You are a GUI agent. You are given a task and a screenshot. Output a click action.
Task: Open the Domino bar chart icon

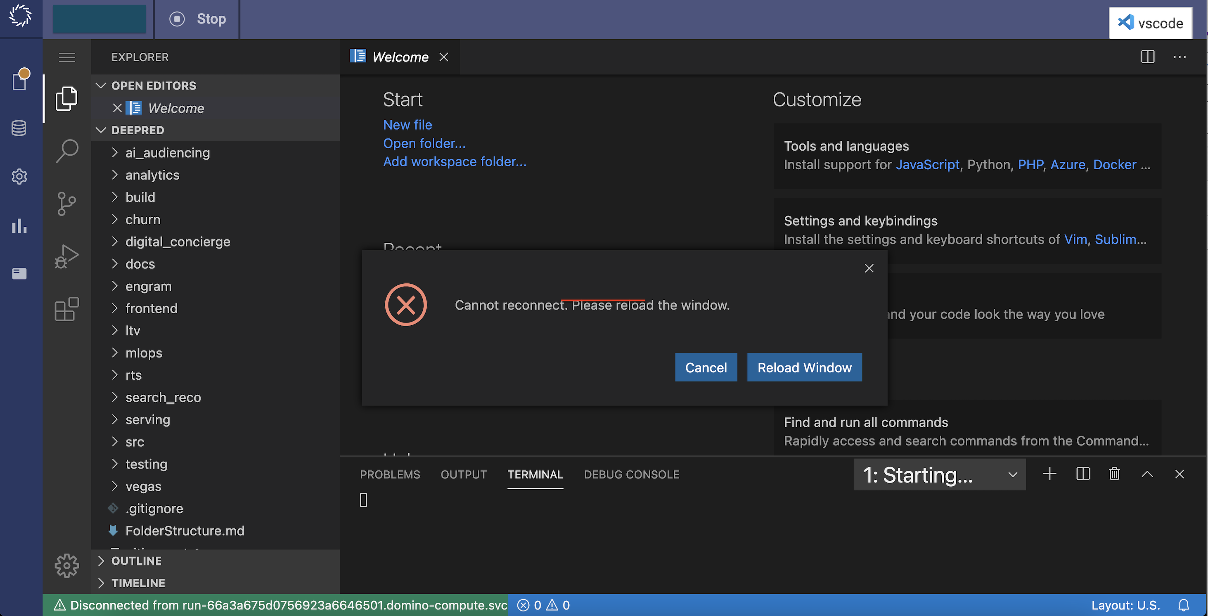pos(19,226)
